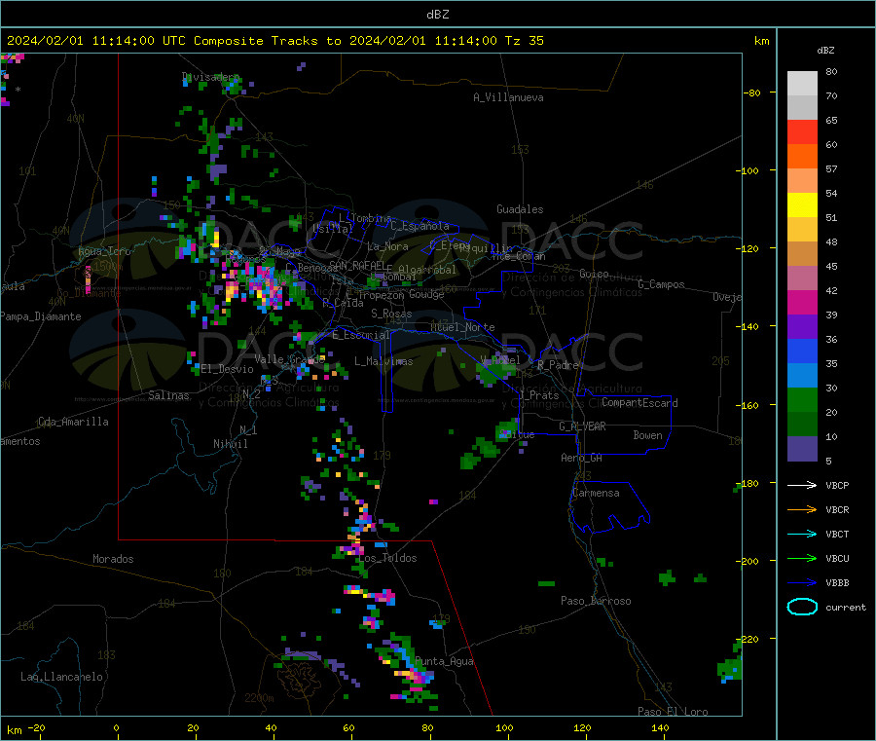Image resolution: width=876 pixels, height=741 pixels.
Task: Click the J_Prats map label
Action: click(x=538, y=394)
